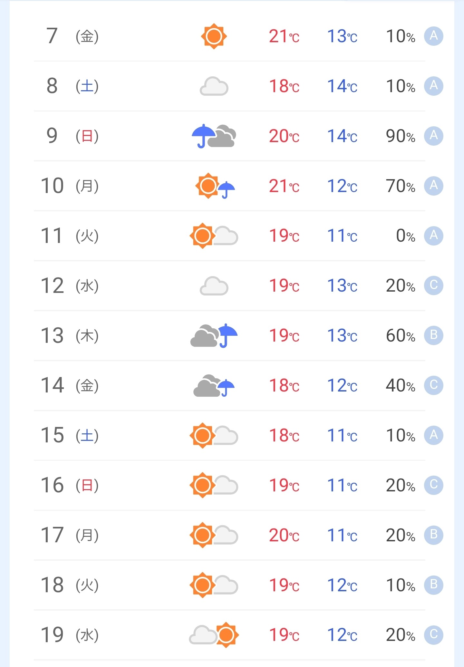The height and width of the screenshot is (667, 464).
Task: Click the A reliability badge for the 7th
Action: 433,36
